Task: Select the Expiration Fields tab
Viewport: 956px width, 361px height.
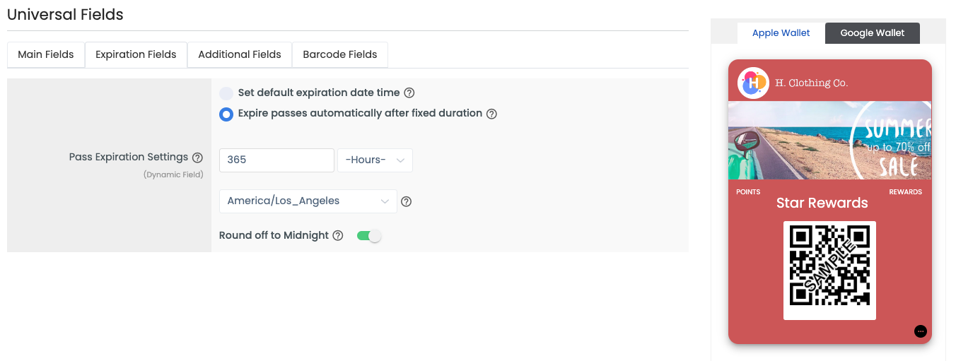Action: (136, 54)
